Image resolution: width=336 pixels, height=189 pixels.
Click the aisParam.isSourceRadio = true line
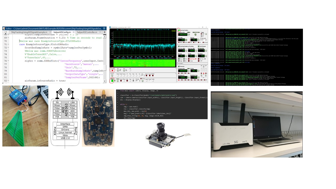45,81
